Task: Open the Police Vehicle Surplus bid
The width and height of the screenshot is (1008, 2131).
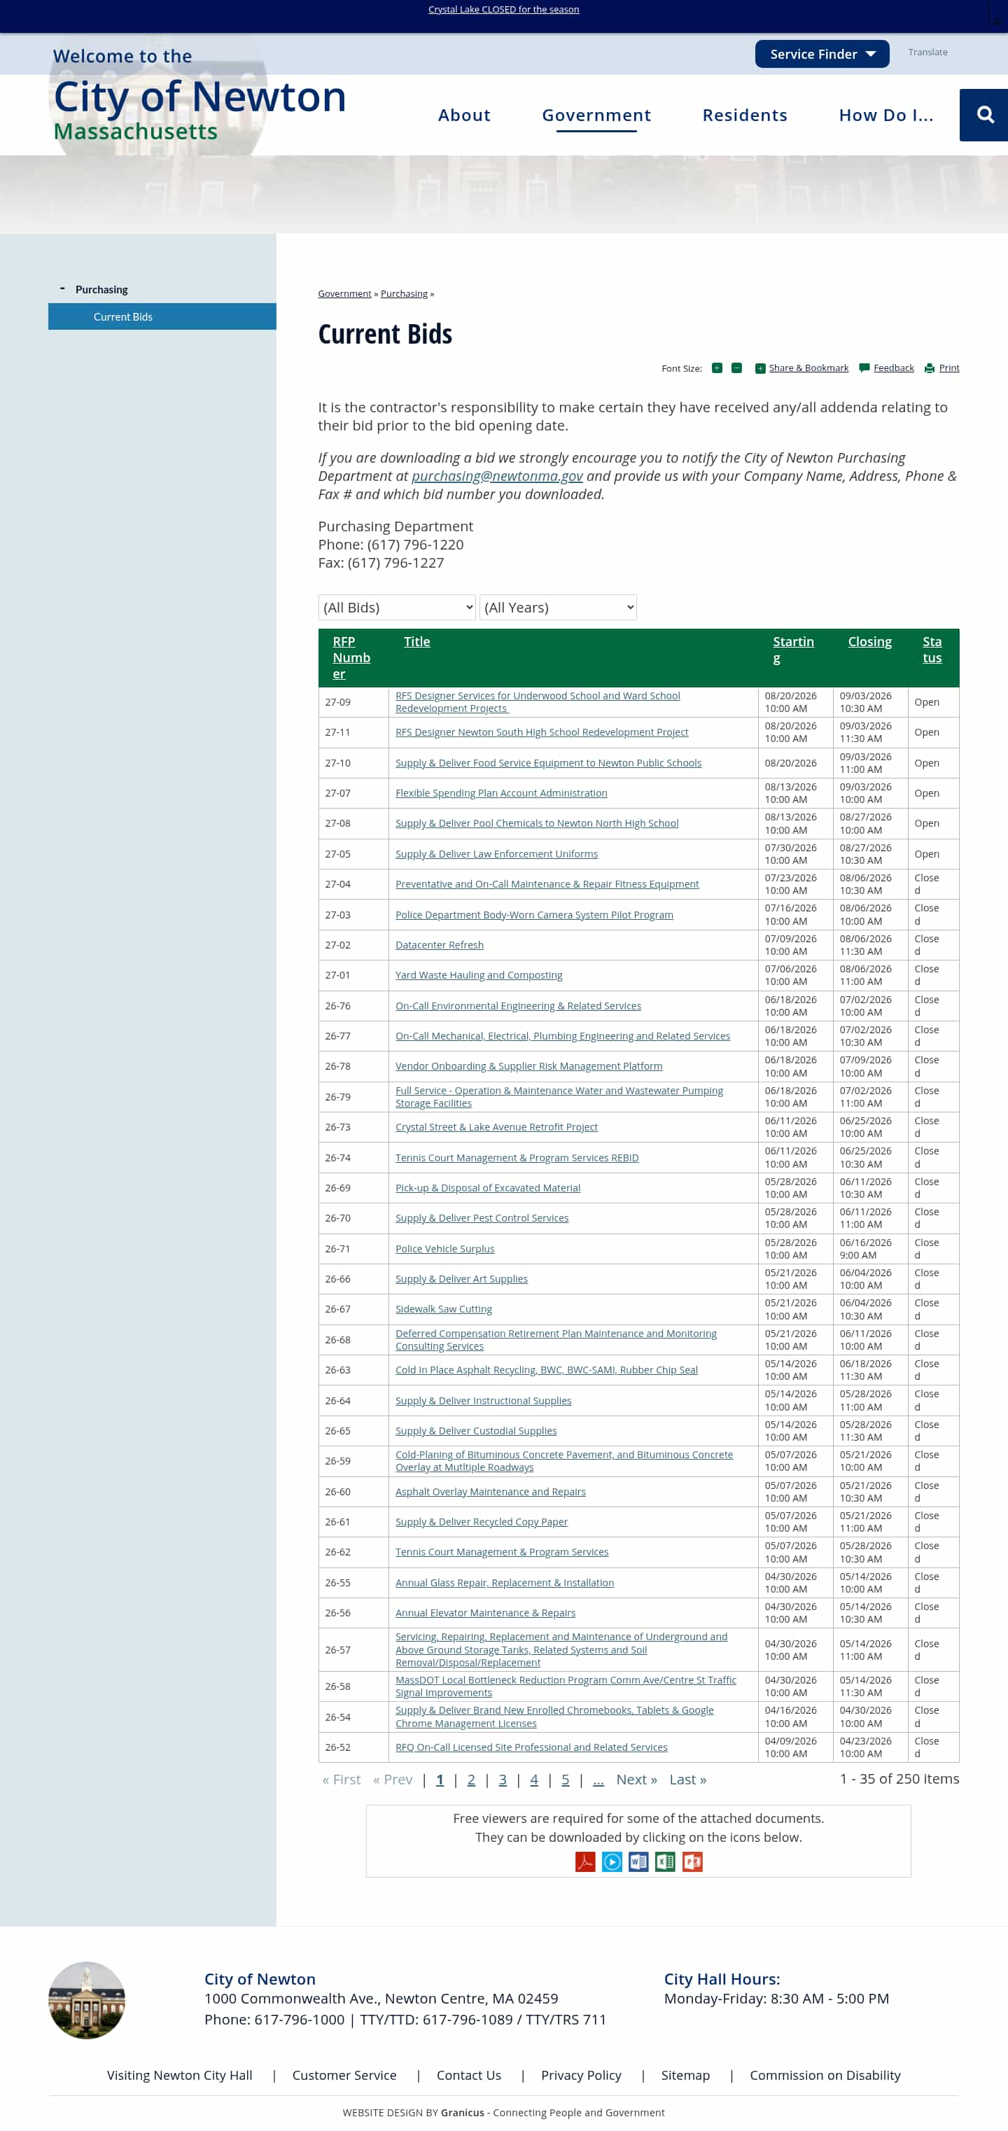Action: (x=445, y=1249)
